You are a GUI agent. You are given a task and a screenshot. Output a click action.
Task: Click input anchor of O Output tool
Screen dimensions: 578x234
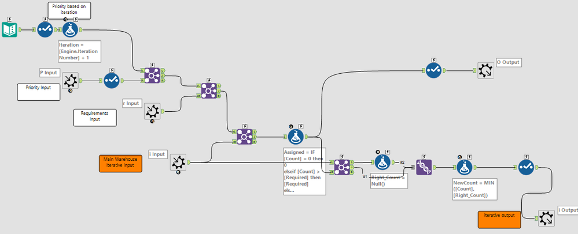(475, 70)
